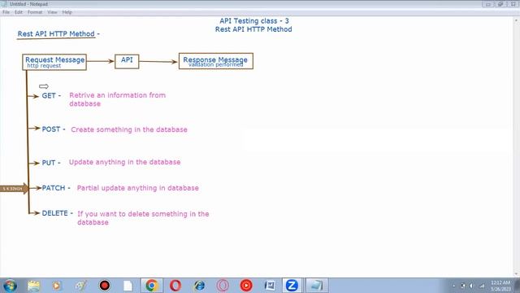Click the 'PUT -' label

[51, 163]
